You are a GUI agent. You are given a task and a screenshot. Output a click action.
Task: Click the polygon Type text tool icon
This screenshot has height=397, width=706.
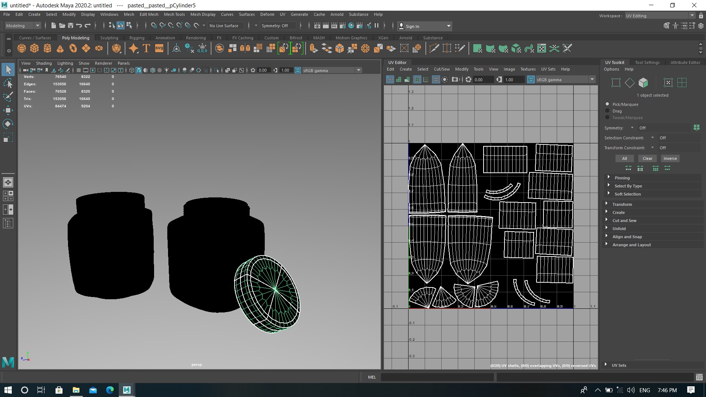pyautogui.click(x=146, y=49)
